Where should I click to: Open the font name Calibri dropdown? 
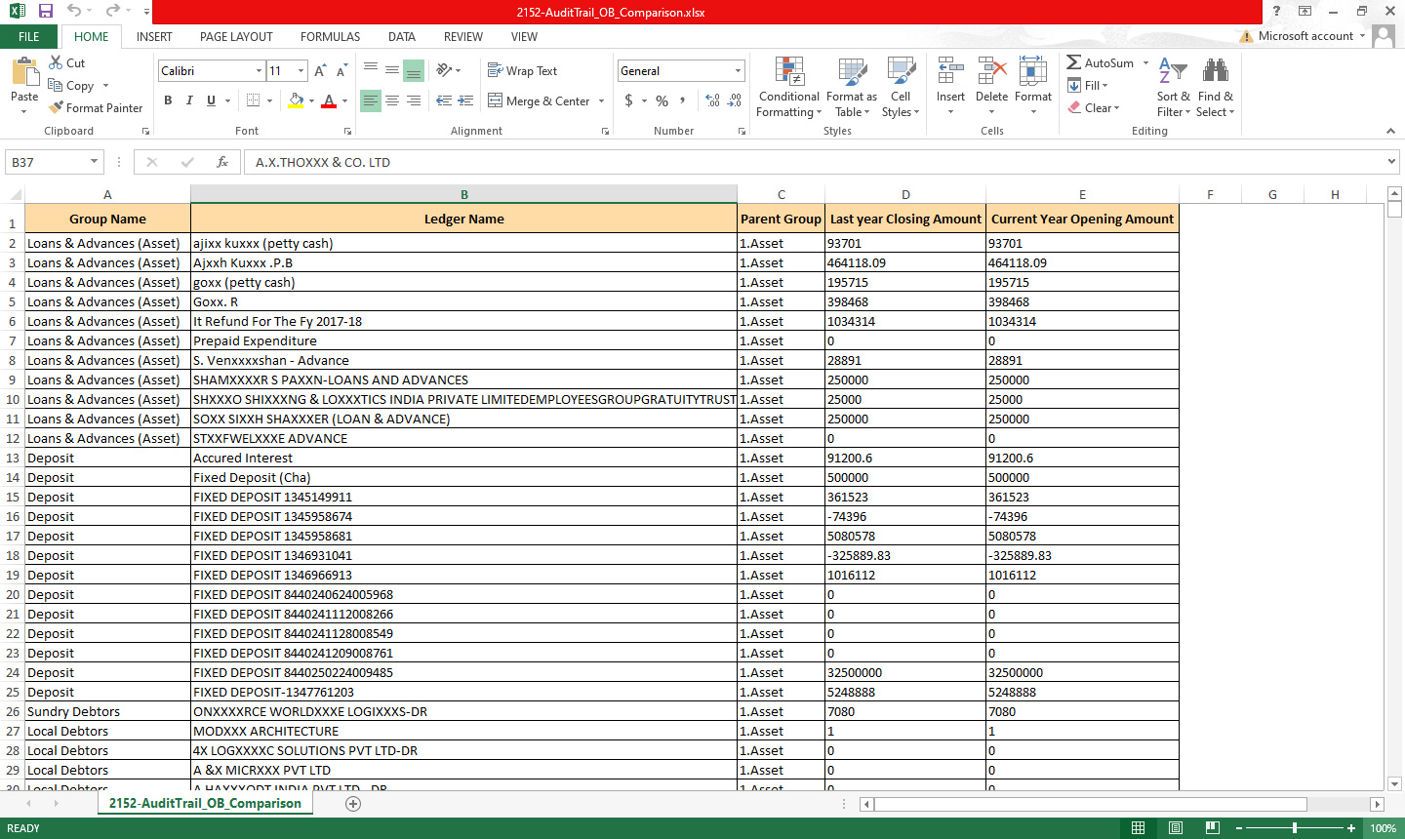coord(259,71)
